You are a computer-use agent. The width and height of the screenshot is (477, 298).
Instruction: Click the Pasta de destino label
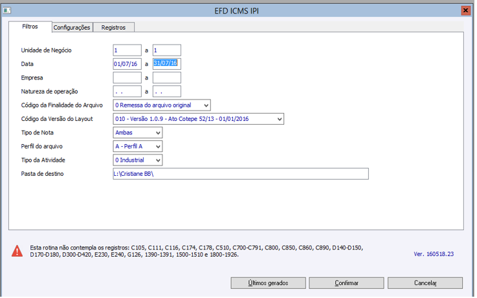[42, 174]
